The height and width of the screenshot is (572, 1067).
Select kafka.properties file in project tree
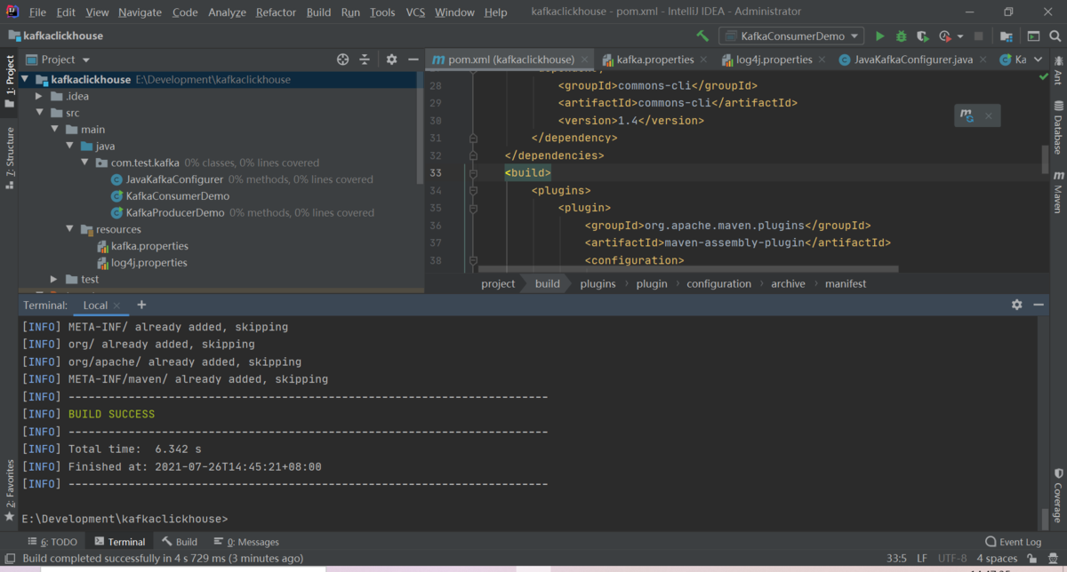[x=149, y=246]
